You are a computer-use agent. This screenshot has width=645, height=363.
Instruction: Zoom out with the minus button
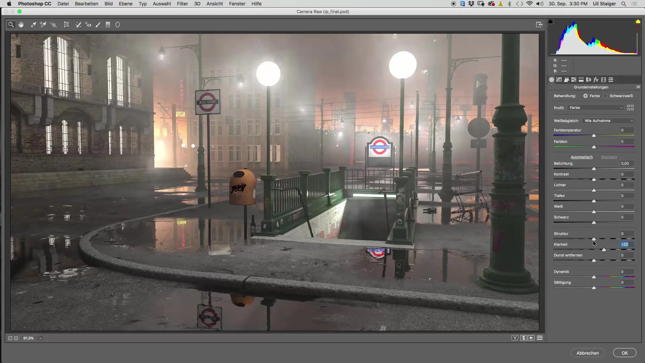[x=10, y=338]
